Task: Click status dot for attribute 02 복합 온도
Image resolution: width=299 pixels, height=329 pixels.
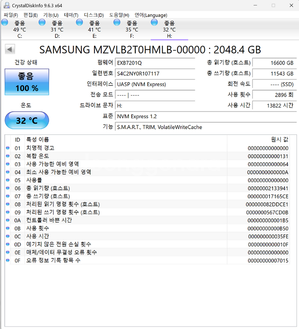Action: coord(8,156)
